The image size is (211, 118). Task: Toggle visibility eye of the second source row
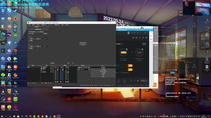click(x=51, y=69)
